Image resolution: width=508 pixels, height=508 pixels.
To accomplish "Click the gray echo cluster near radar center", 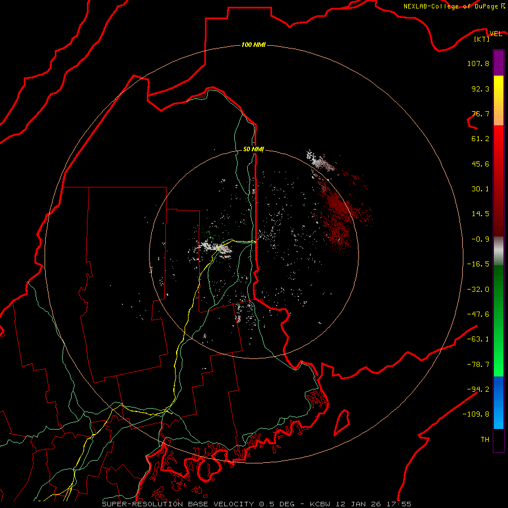I will pos(216,248).
